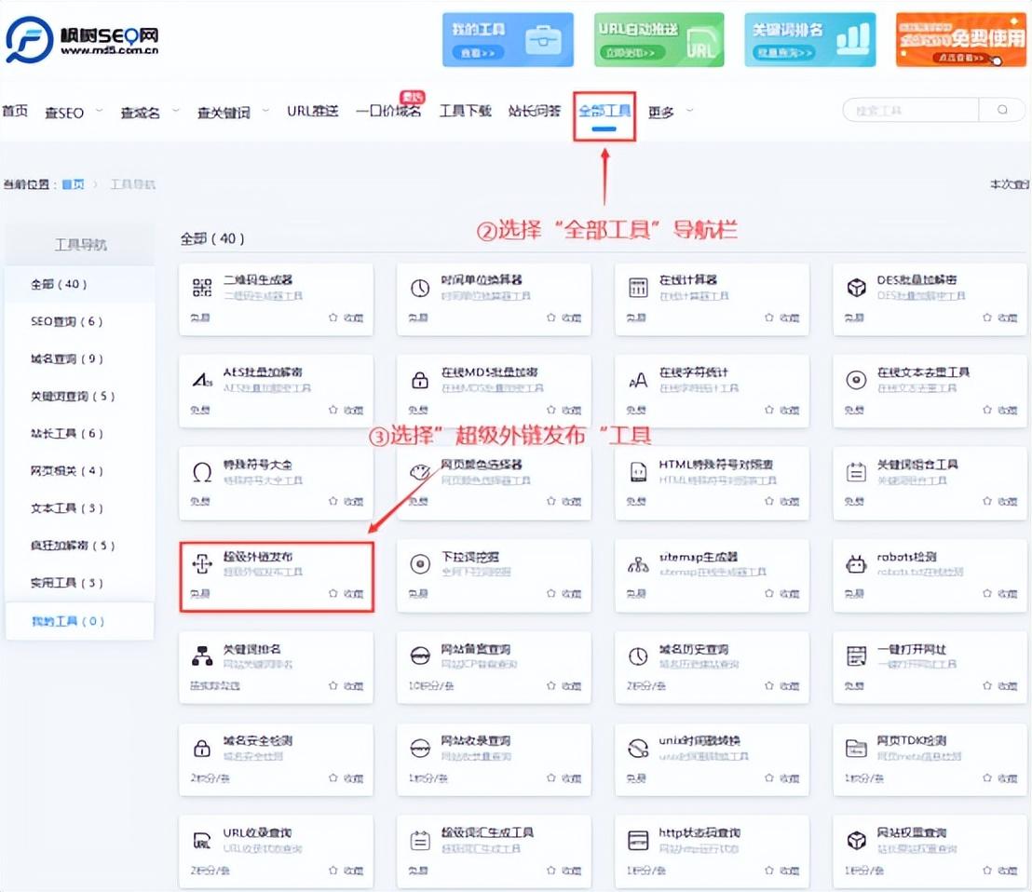Expand the 查域名 navigation dropdown

pyautogui.click(x=176, y=111)
